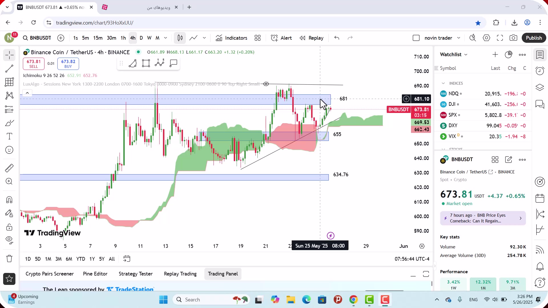Expand the line chart style dropdown

[204, 38]
